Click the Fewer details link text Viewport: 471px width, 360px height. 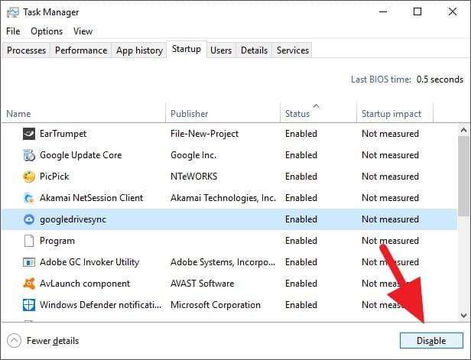point(53,341)
